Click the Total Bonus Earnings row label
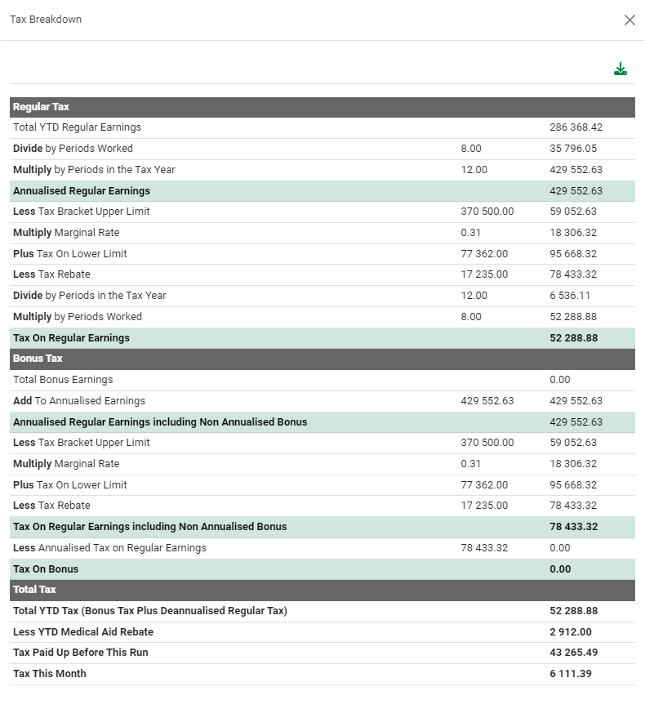The width and height of the screenshot is (645, 709). pos(63,380)
